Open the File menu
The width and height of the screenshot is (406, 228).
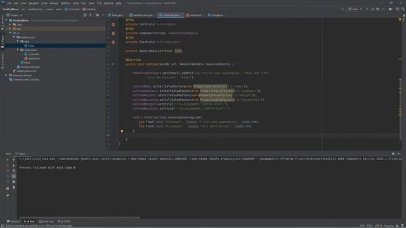point(10,3)
